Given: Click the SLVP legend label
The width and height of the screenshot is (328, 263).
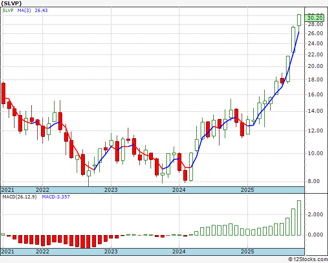Looking at the screenshot, I should tap(8, 11).
